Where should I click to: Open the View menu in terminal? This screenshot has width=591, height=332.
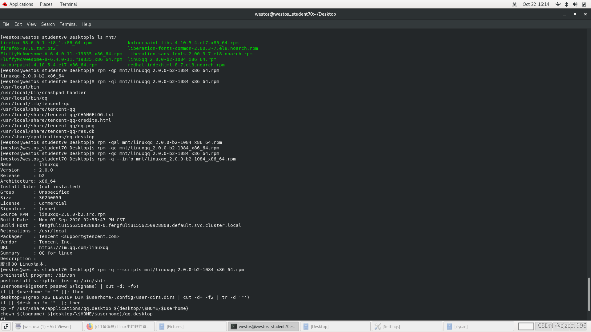pos(31,24)
